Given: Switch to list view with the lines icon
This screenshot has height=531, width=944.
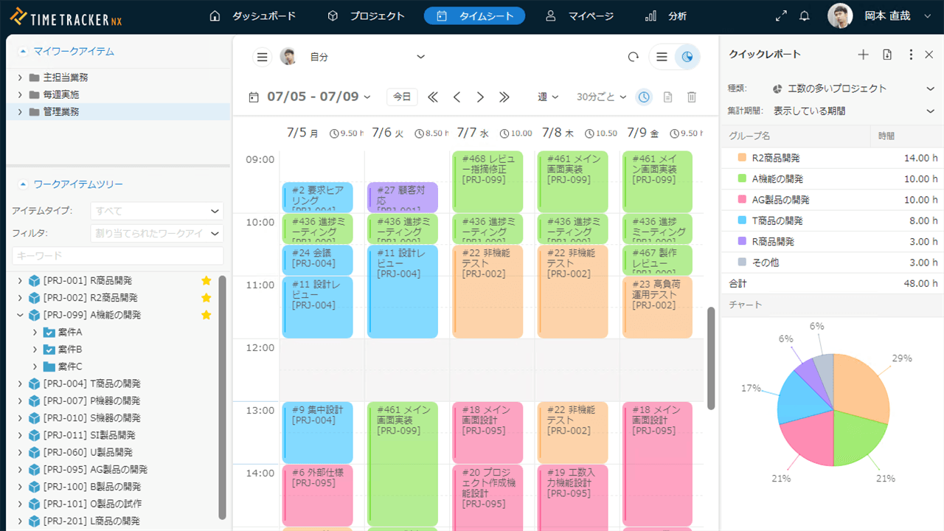Looking at the screenshot, I should click(662, 56).
